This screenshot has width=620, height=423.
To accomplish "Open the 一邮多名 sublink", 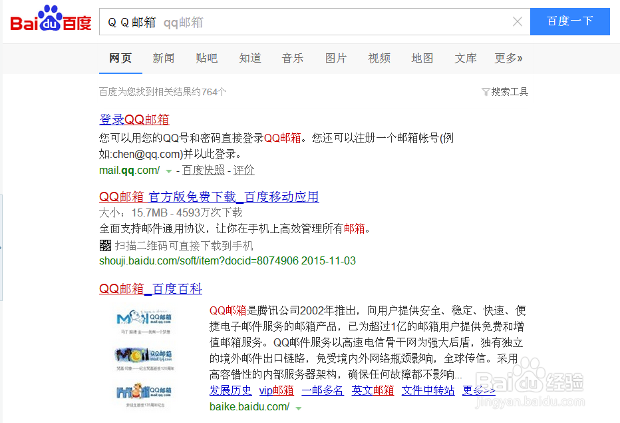I will (x=322, y=390).
